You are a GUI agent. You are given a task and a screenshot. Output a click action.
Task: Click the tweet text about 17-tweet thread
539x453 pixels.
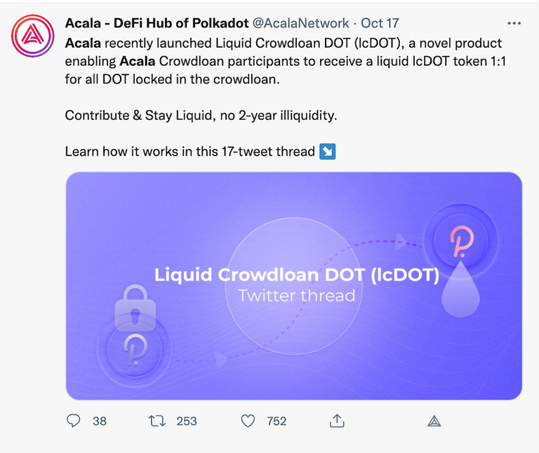(190, 151)
